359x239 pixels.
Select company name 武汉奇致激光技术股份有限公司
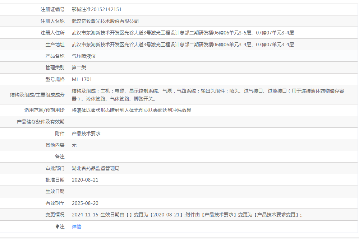click(105, 21)
